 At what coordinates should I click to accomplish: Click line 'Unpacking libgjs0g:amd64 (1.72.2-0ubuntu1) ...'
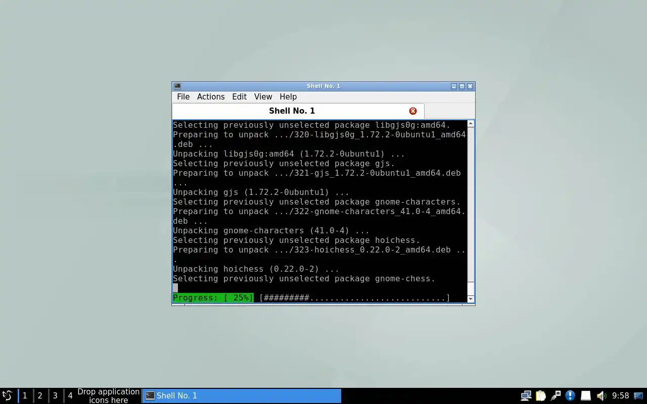click(x=289, y=154)
